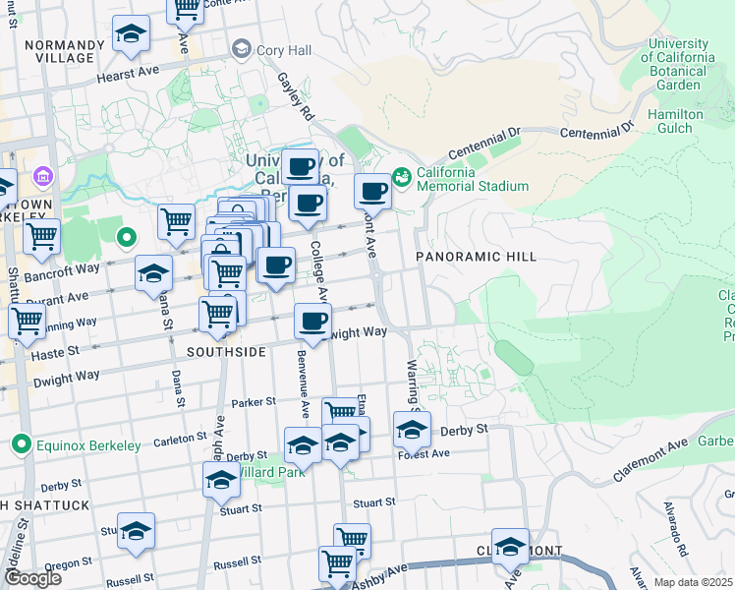Image resolution: width=735 pixels, height=590 pixels.
Task: Select the shopping cart marker above Southside label
Action: pyautogui.click(x=217, y=316)
